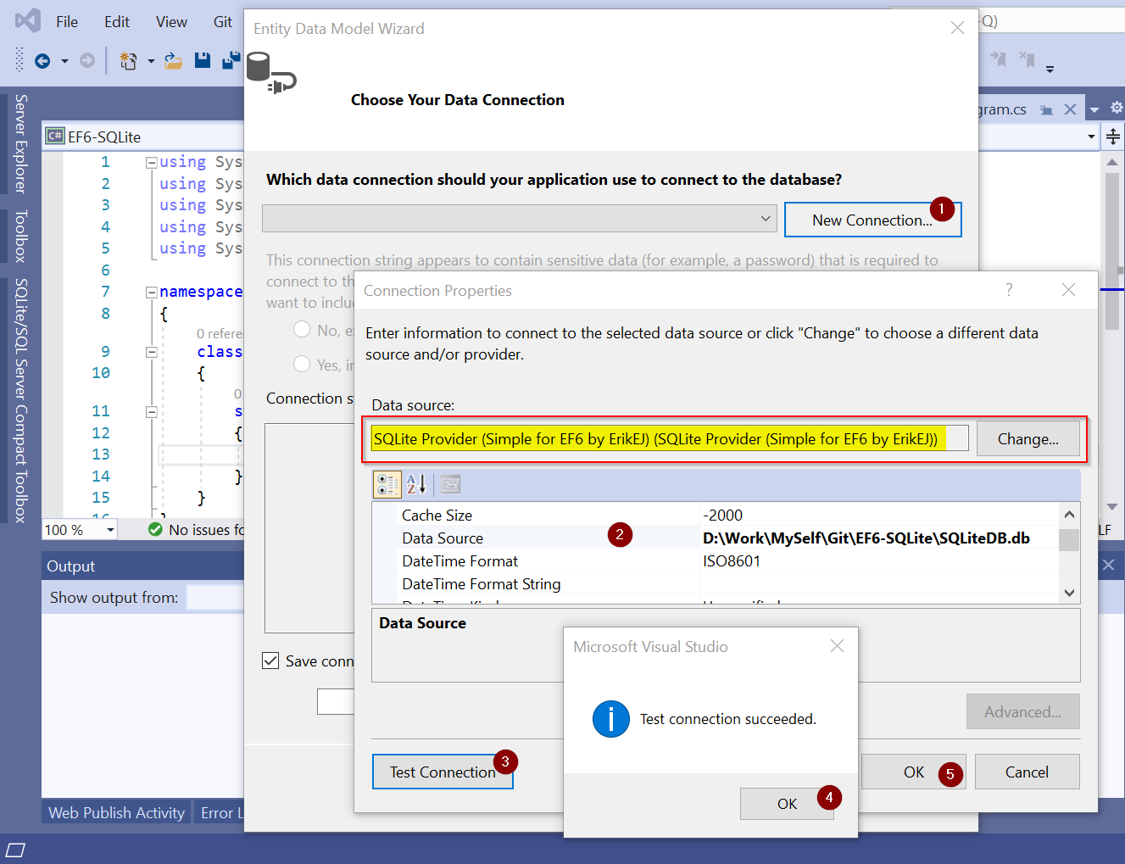The image size is (1125, 864).
Task: Click the status bar icon at bottom left
Action: point(15,849)
